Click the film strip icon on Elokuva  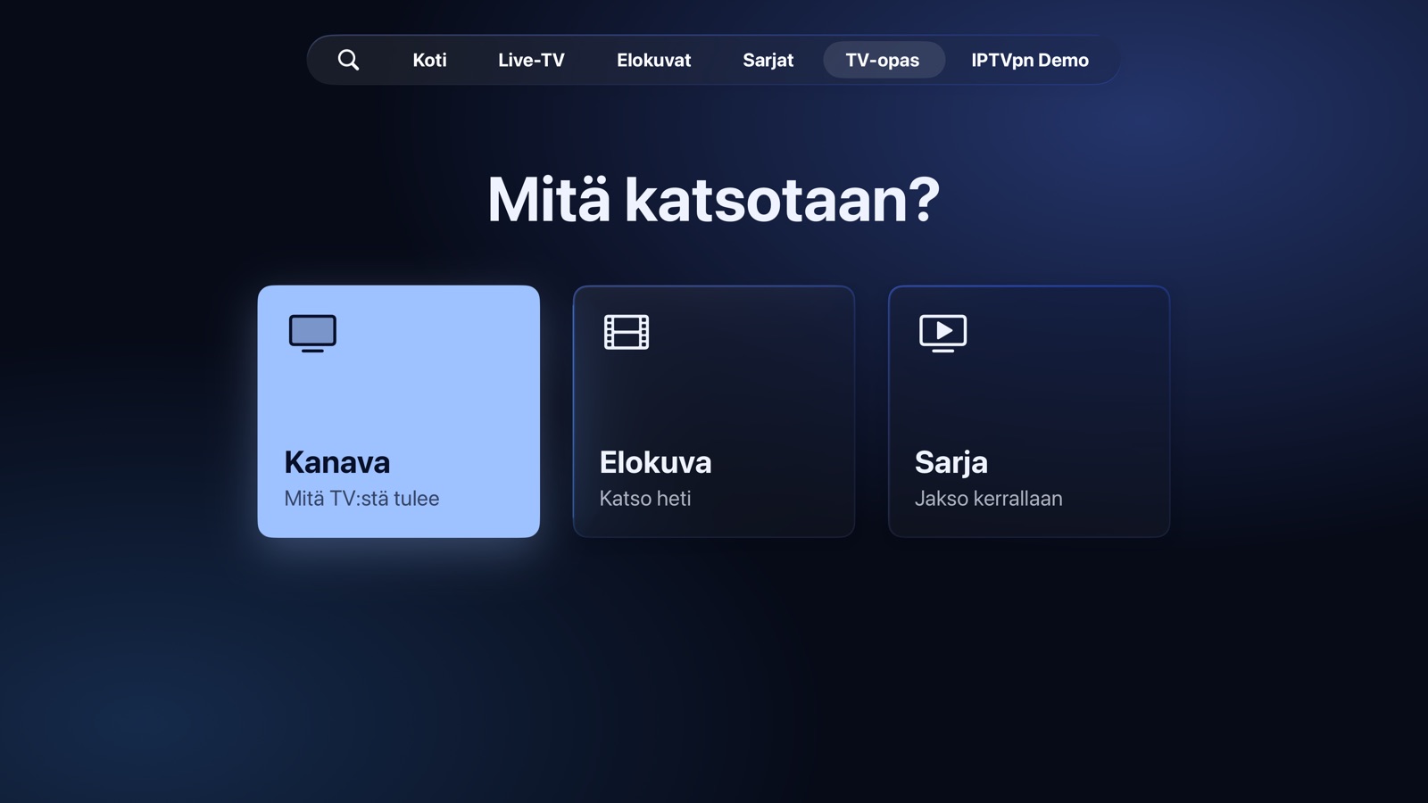pos(627,332)
